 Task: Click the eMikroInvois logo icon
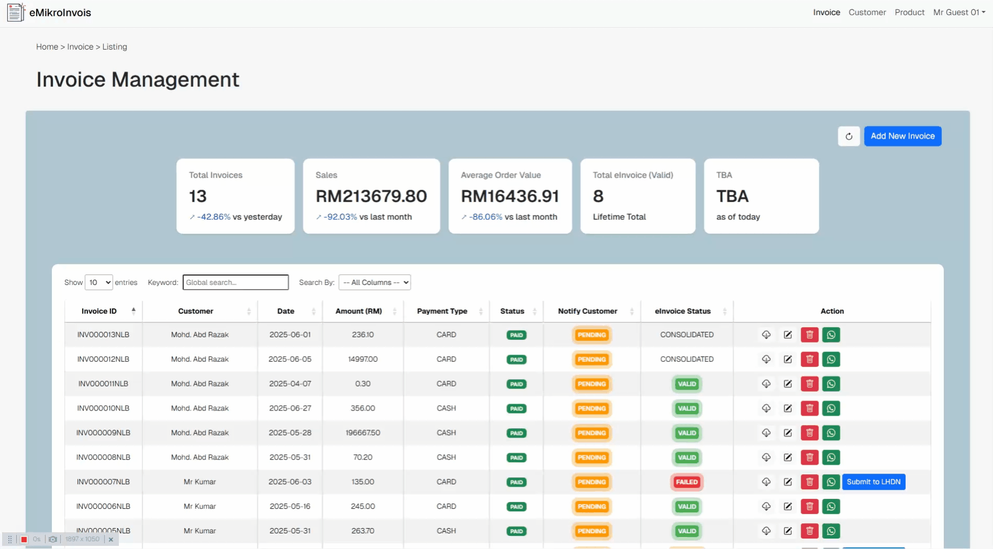coord(16,13)
